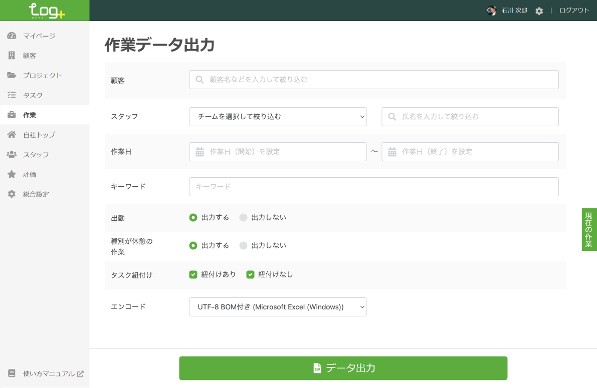
Task: Click the 顧客 building icon in sidebar
Action: coord(12,56)
